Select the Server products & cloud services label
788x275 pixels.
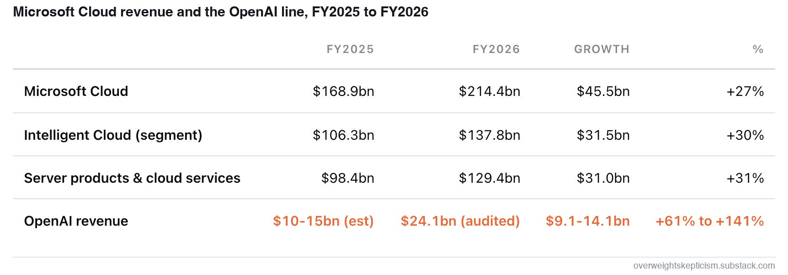point(132,178)
